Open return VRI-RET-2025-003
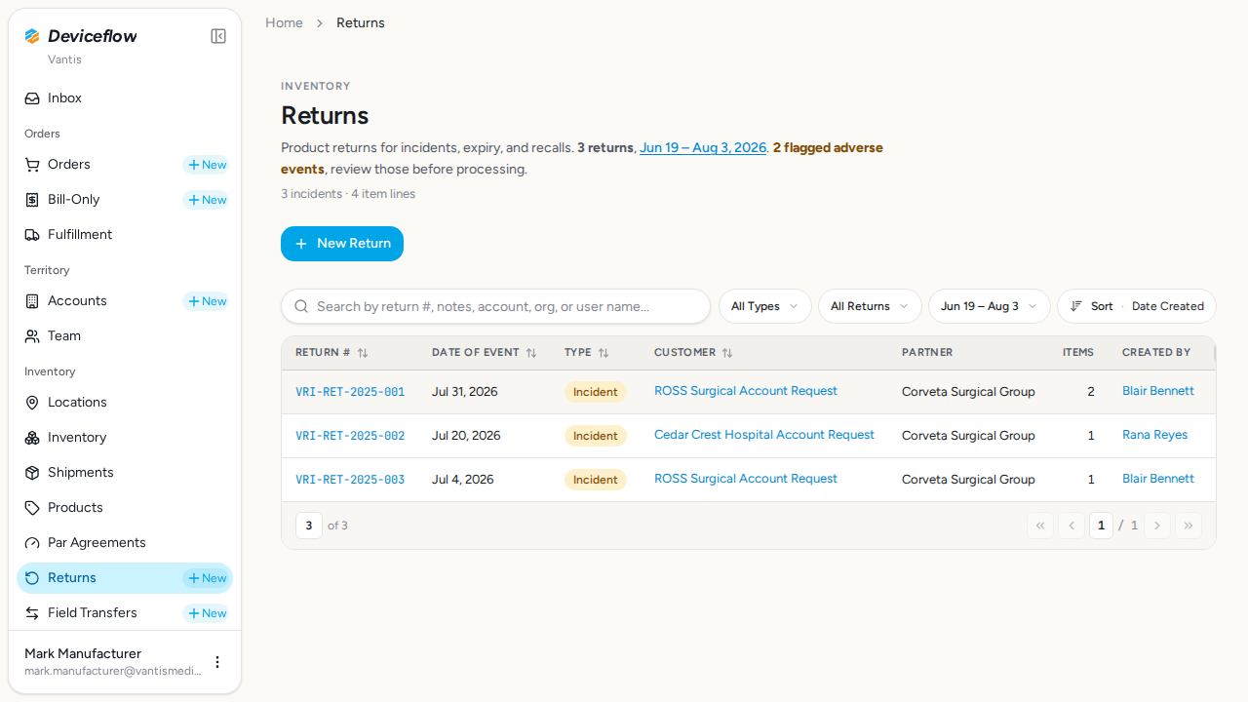This screenshot has height=702, width=1248. pyautogui.click(x=350, y=480)
